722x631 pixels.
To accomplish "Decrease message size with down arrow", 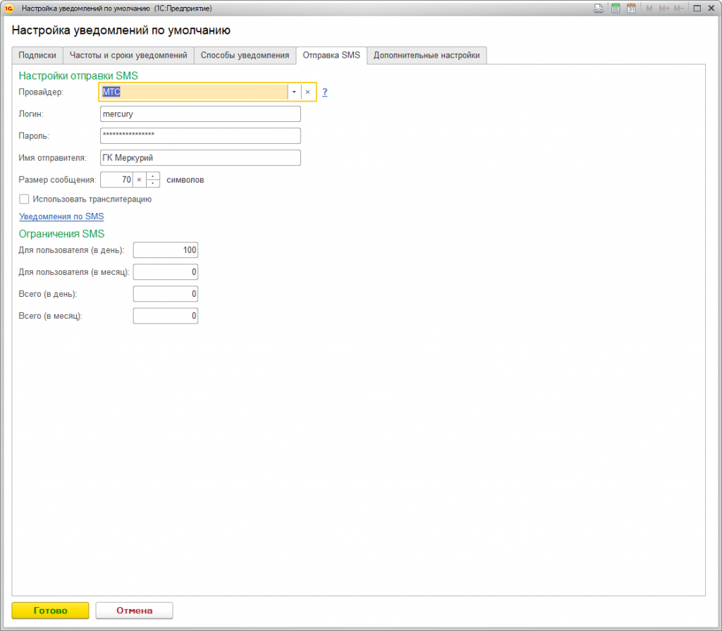I will (153, 183).
